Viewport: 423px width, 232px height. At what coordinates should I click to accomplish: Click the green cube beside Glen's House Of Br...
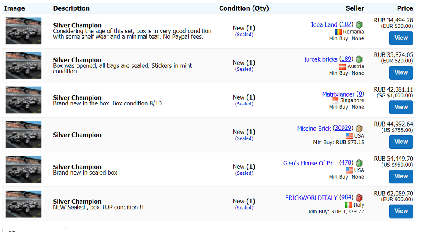[360, 163]
